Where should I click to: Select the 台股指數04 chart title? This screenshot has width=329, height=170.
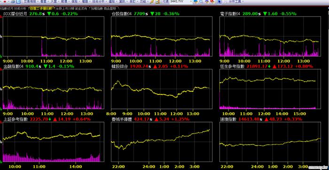(122, 14)
